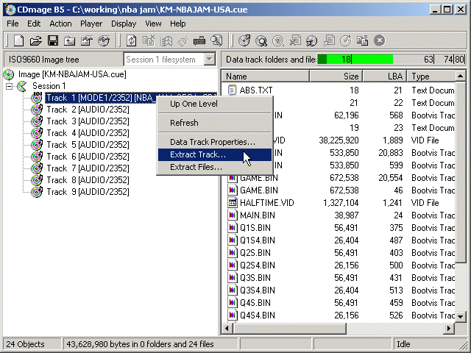The width and height of the screenshot is (471, 353).
Task: Select Track 3 [AUDIO/2352] in tree
Action: point(88,121)
